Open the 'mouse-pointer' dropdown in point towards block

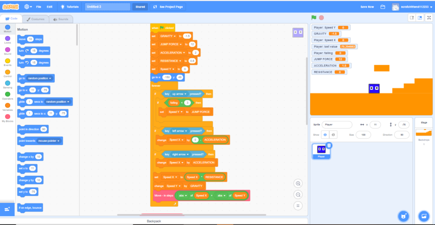(49, 141)
